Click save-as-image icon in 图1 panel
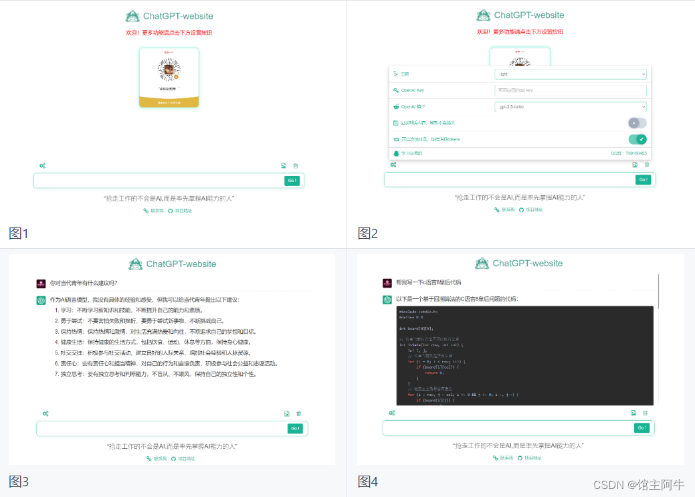 (284, 166)
